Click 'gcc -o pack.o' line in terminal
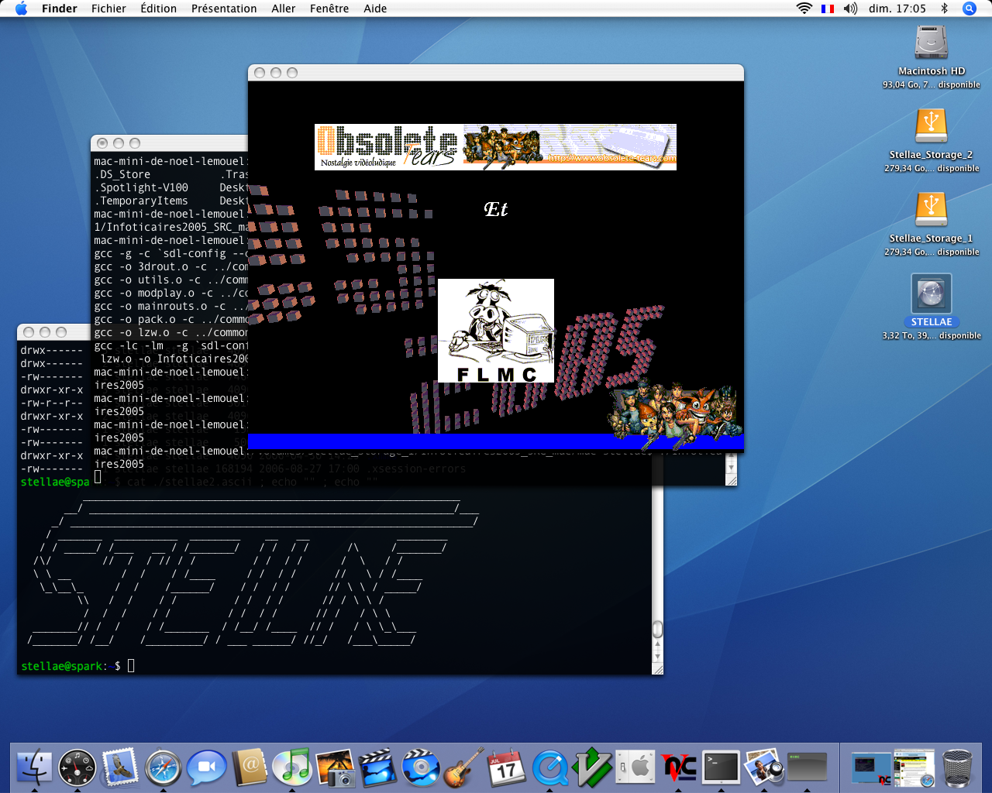Viewport: 992px width, 793px height. (170, 319)
